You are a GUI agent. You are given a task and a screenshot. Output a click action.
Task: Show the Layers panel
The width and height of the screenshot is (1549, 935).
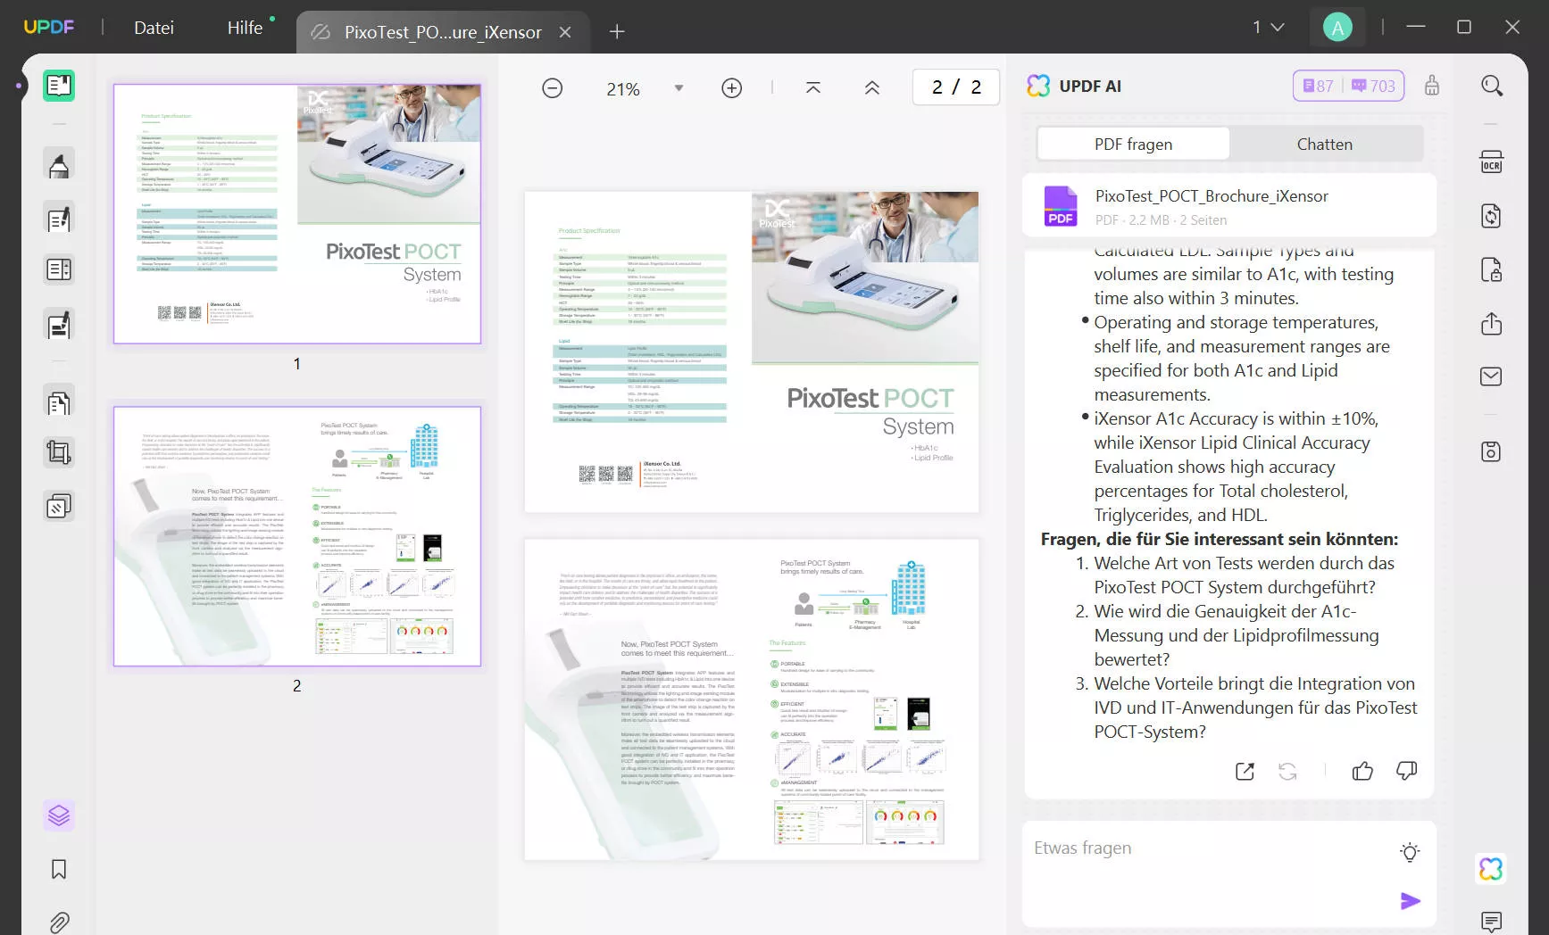click(x=59, y=815)
